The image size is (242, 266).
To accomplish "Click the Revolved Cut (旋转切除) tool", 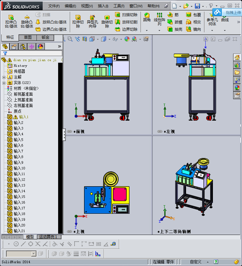I will 107,22.
